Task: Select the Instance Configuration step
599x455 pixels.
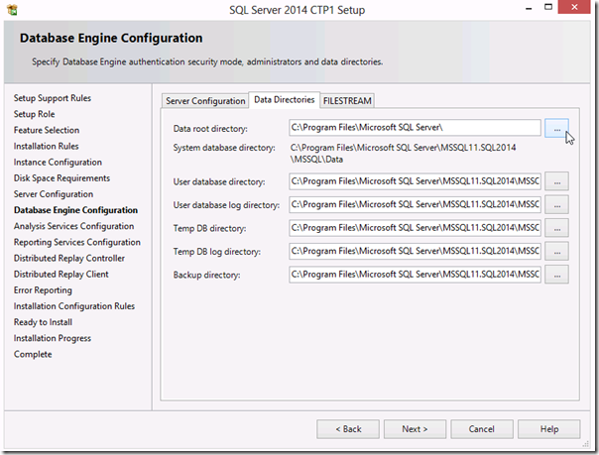Action: coord(58,163)
